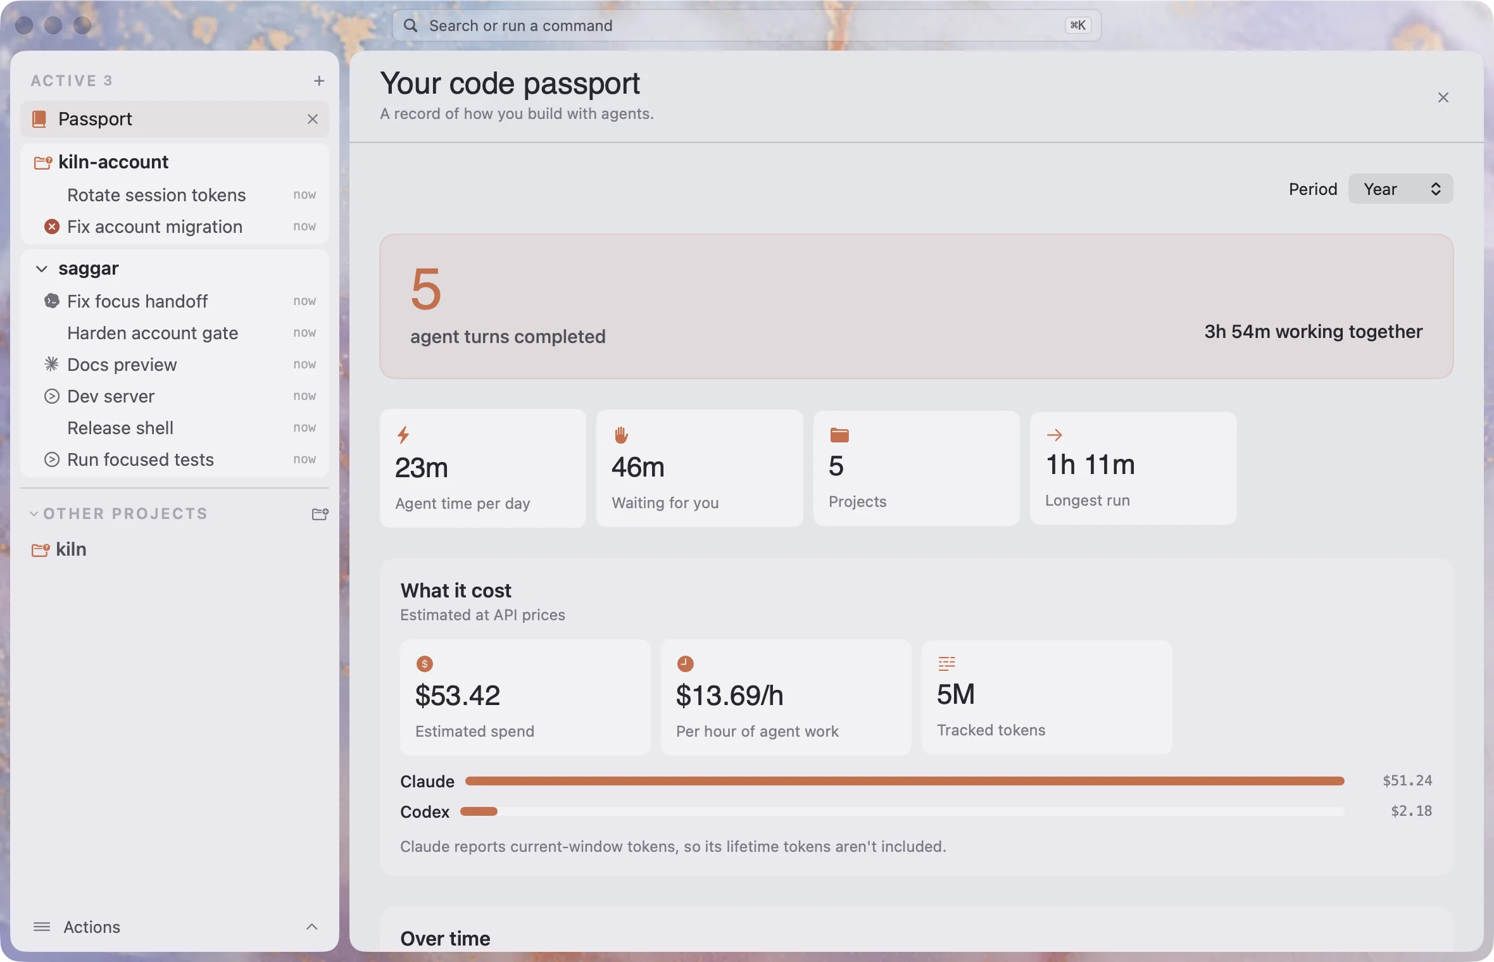Click the kiln project folder icon

click(41, 550)
